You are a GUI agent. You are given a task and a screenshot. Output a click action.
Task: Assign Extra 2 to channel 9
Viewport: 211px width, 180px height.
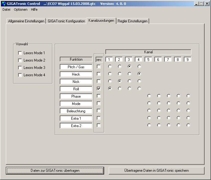click(x=188, y=125)
